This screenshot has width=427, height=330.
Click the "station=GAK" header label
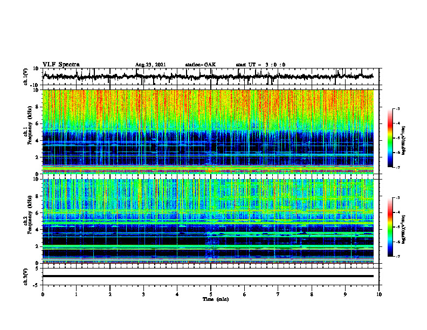coord(201,65)
